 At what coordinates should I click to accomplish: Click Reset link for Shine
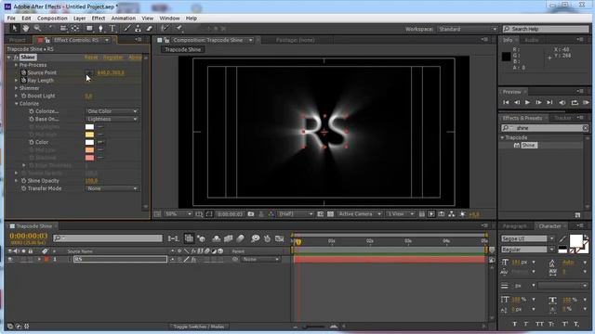pyautogui.click(x=91, y=58)
